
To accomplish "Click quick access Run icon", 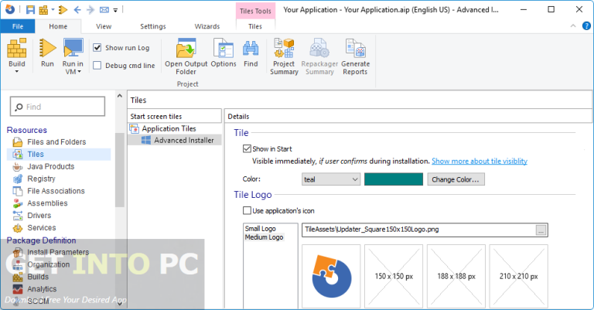I will (63, 10).
